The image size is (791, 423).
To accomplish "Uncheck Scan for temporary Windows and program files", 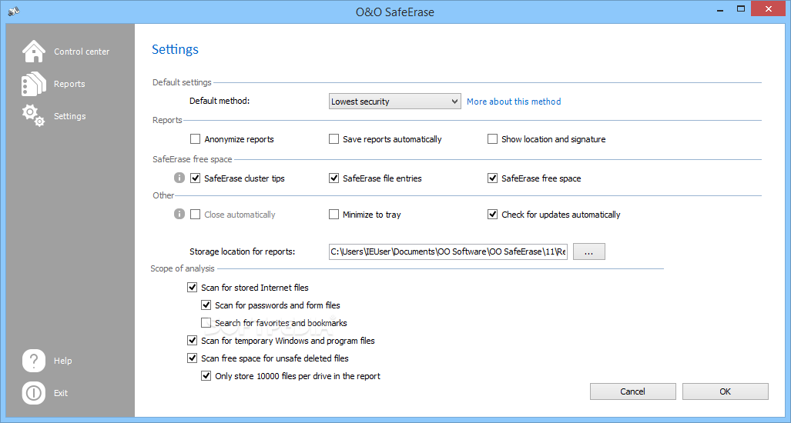I will (192, 341).
